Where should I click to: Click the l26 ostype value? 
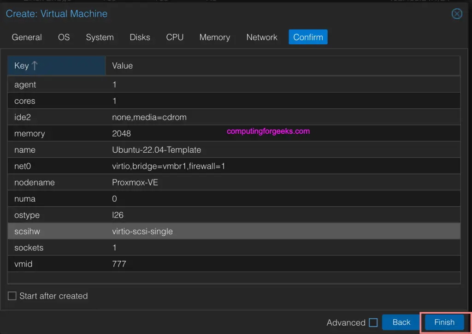[x=118, y=215]
